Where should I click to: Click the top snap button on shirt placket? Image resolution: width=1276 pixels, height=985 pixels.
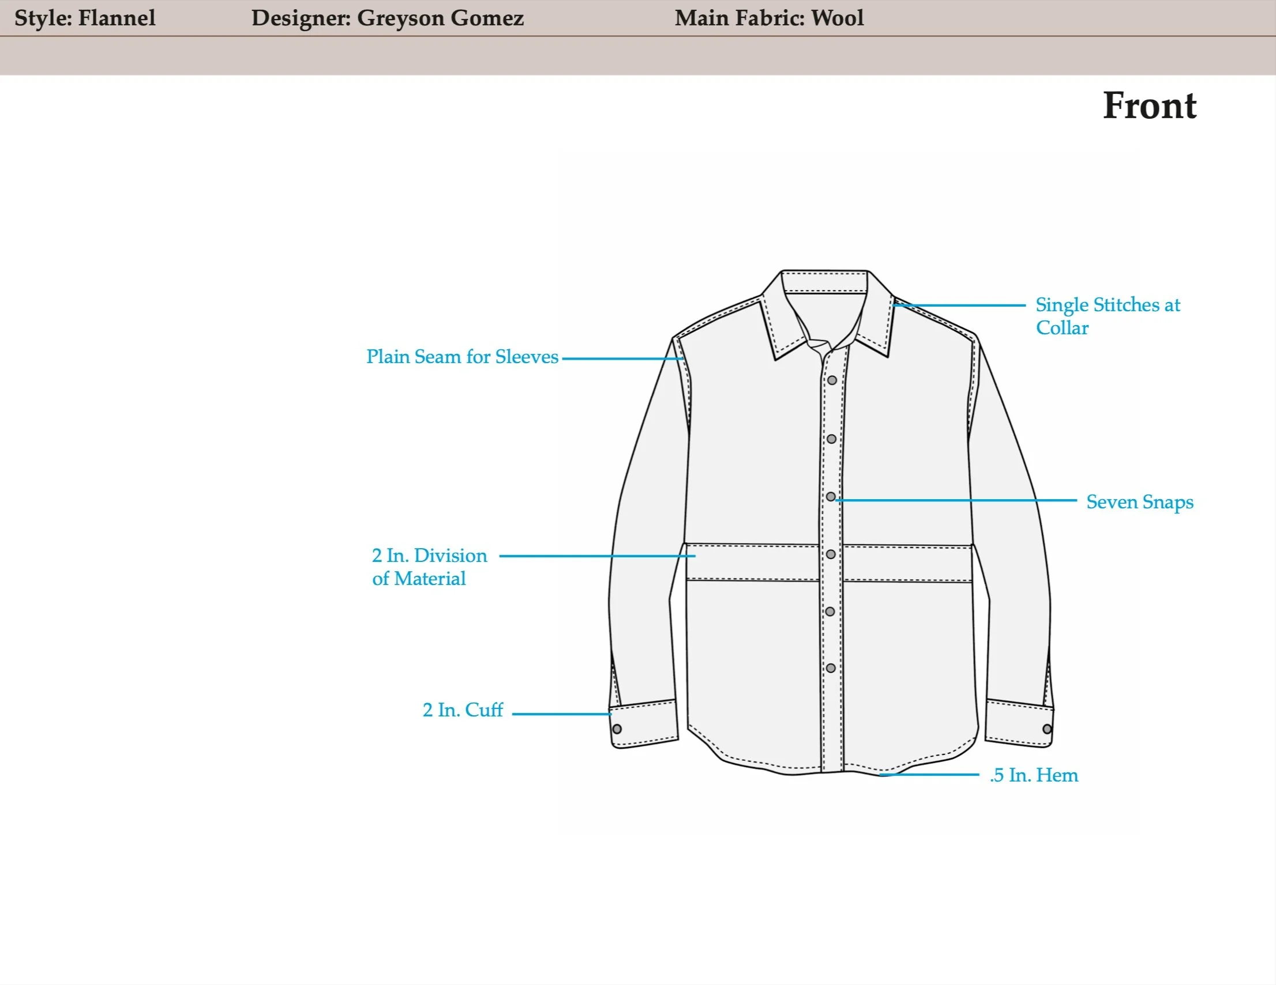click(x=832, y=380)
